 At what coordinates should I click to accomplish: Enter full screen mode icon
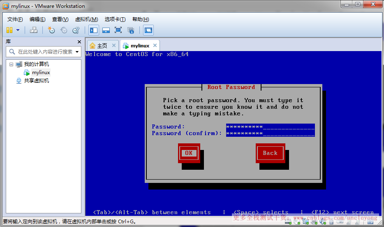[x=118, y=30]
